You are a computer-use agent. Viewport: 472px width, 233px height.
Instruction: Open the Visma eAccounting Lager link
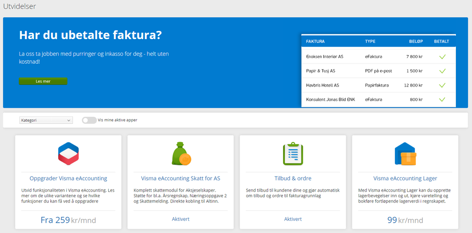(405, 178)
